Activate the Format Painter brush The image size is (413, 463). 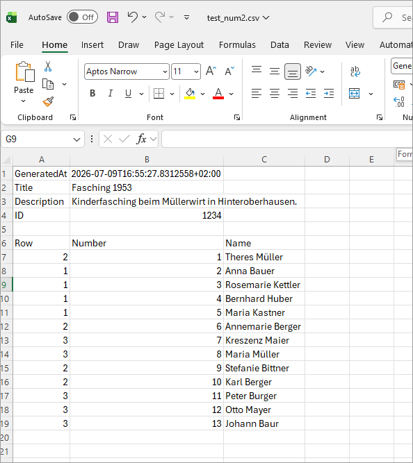[x=48, y=101]
